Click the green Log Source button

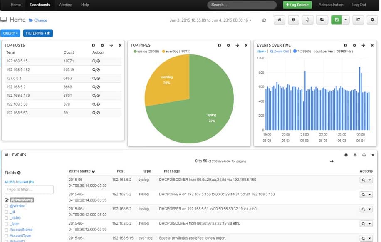tap(297, 5)
